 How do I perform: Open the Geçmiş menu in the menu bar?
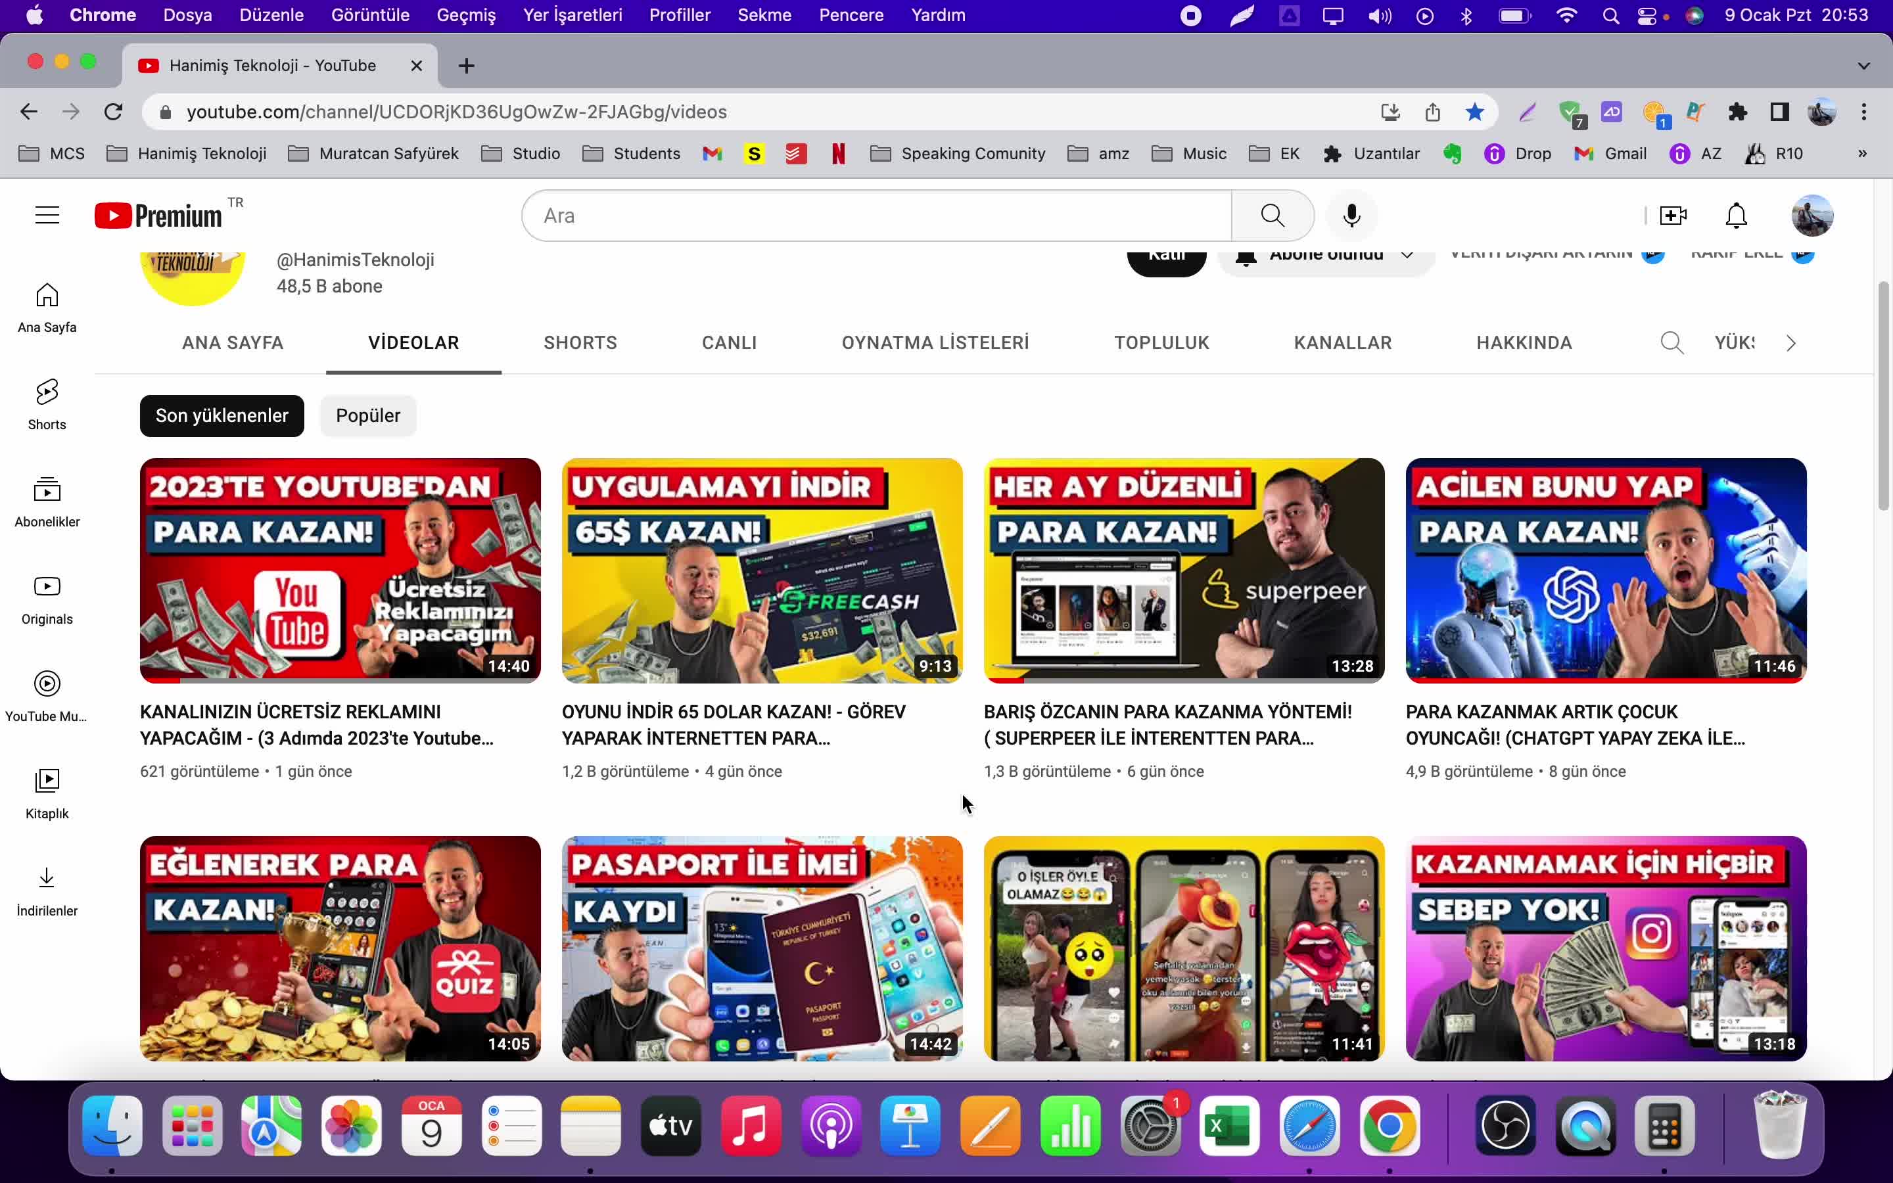click(466, 15)
